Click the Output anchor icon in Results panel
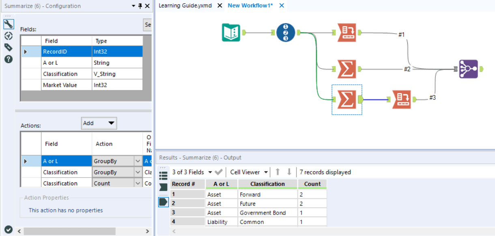This screenshot has height=236, width=495. tap(164, 202)
